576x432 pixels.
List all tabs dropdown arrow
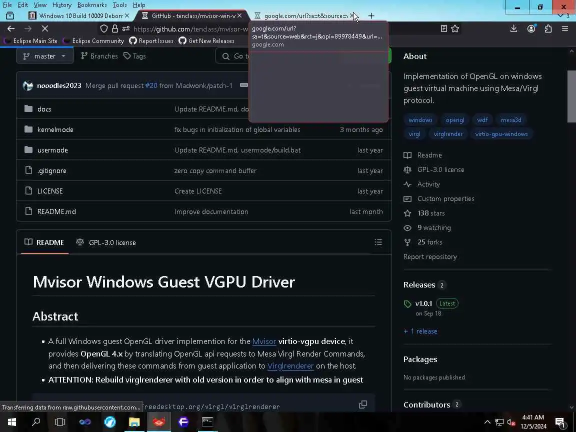coord(561,16)
